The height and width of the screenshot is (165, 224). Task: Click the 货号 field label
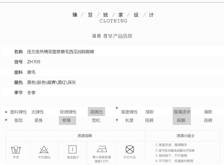19,62
